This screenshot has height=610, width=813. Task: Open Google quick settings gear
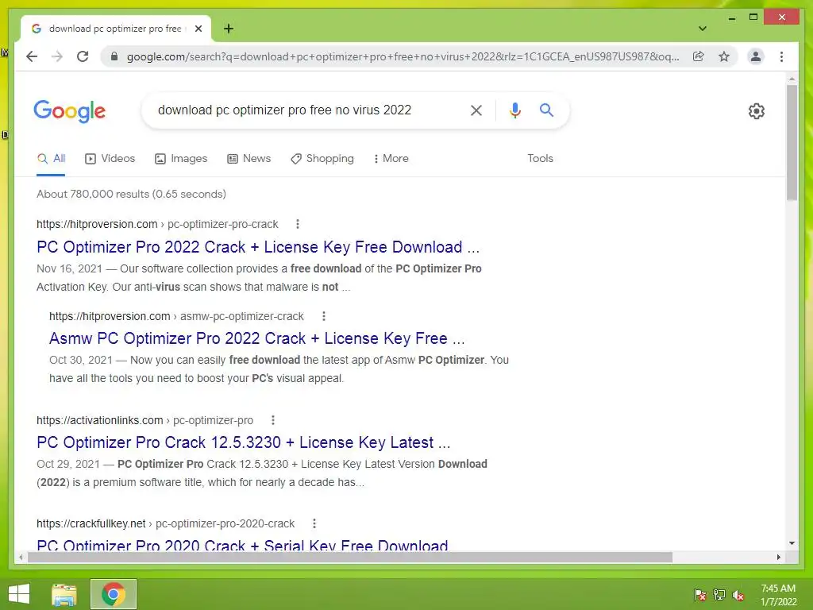[756, 111]
